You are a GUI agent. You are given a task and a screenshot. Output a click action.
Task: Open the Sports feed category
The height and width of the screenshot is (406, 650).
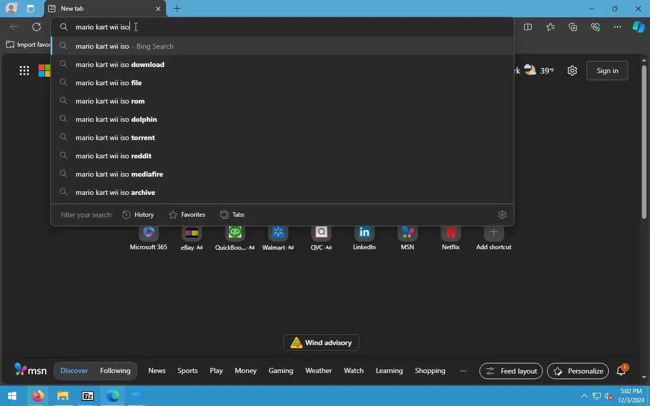pos(187,370)
